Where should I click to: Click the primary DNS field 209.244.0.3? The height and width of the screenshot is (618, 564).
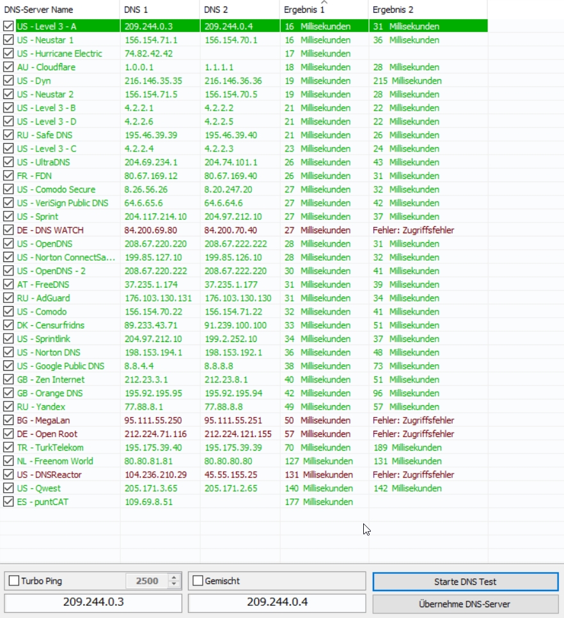(93, 602)
